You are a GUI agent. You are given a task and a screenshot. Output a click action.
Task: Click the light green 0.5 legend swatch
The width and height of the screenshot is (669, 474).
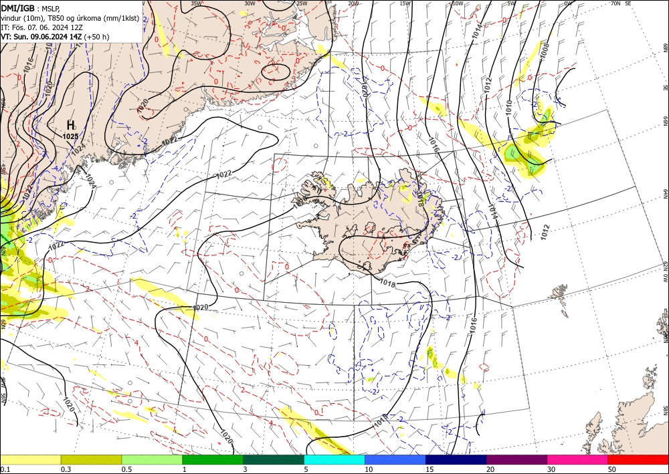click(152, 459)
